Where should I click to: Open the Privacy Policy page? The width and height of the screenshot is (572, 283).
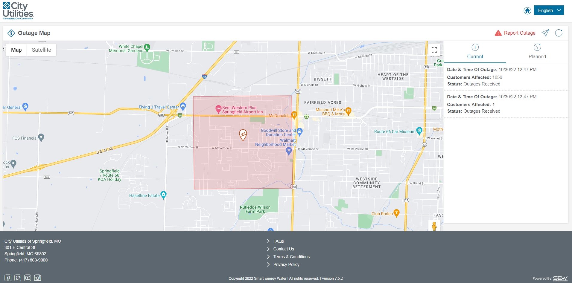[x=286, y=264]
